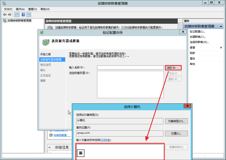Click the 添加(A) button in wizard
The width and height of the screenshot is (226, 160).
pos(173,73)
